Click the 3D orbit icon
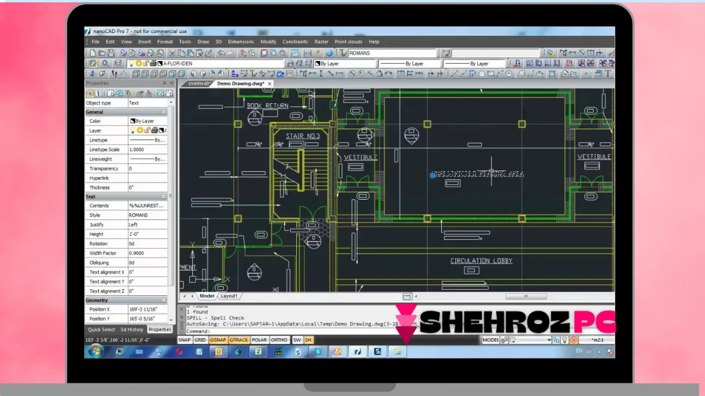 pyautogui.click(x=93, y=74)
